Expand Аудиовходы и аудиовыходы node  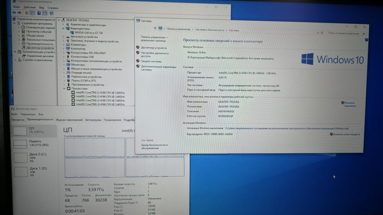[63, 24]
